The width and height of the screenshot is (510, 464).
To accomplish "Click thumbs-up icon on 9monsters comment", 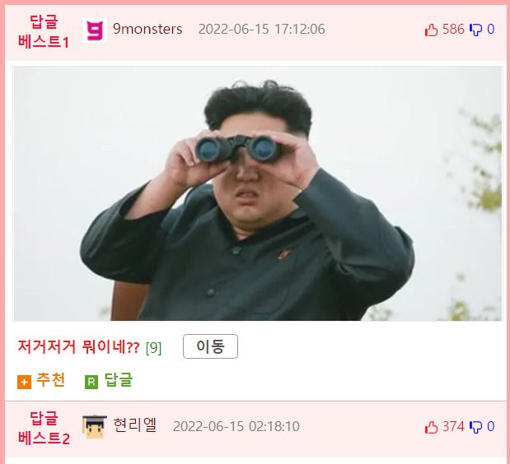I will (x=431, y=30).
